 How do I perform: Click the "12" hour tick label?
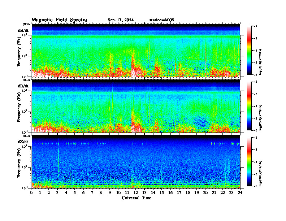[x=136, y=193]
